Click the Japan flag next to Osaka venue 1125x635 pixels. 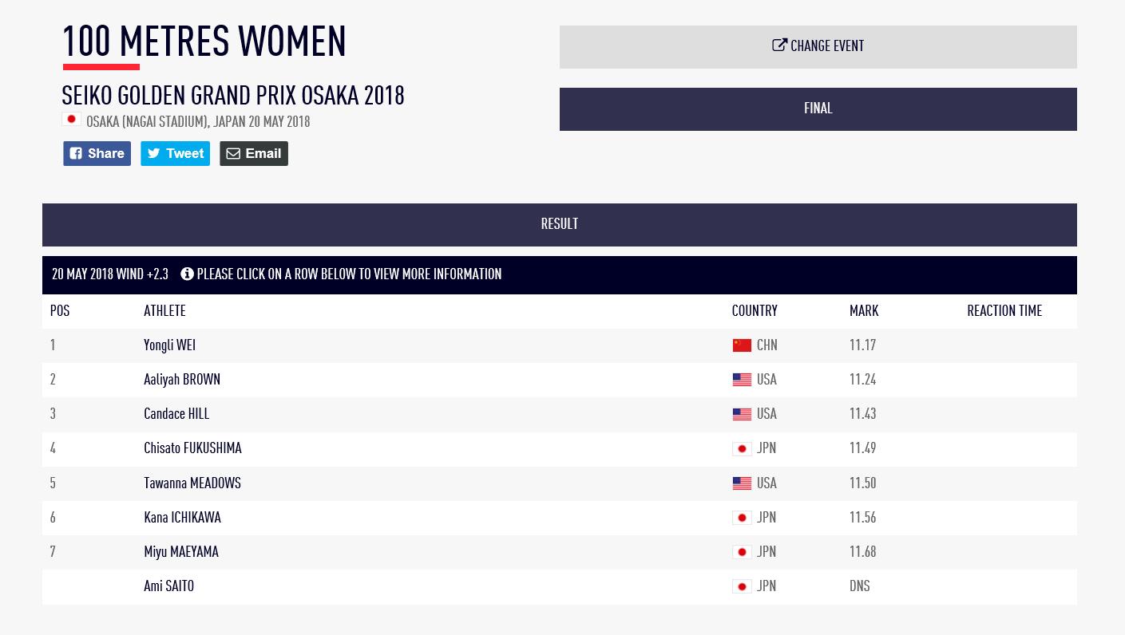click(71, 120)
